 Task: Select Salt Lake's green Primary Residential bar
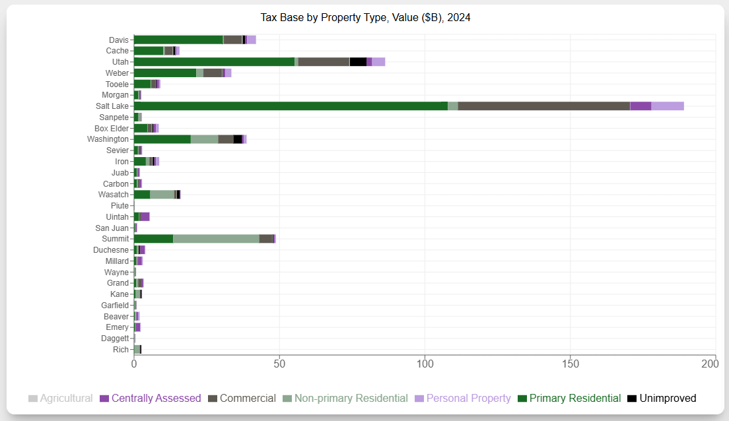pos(291,106)
